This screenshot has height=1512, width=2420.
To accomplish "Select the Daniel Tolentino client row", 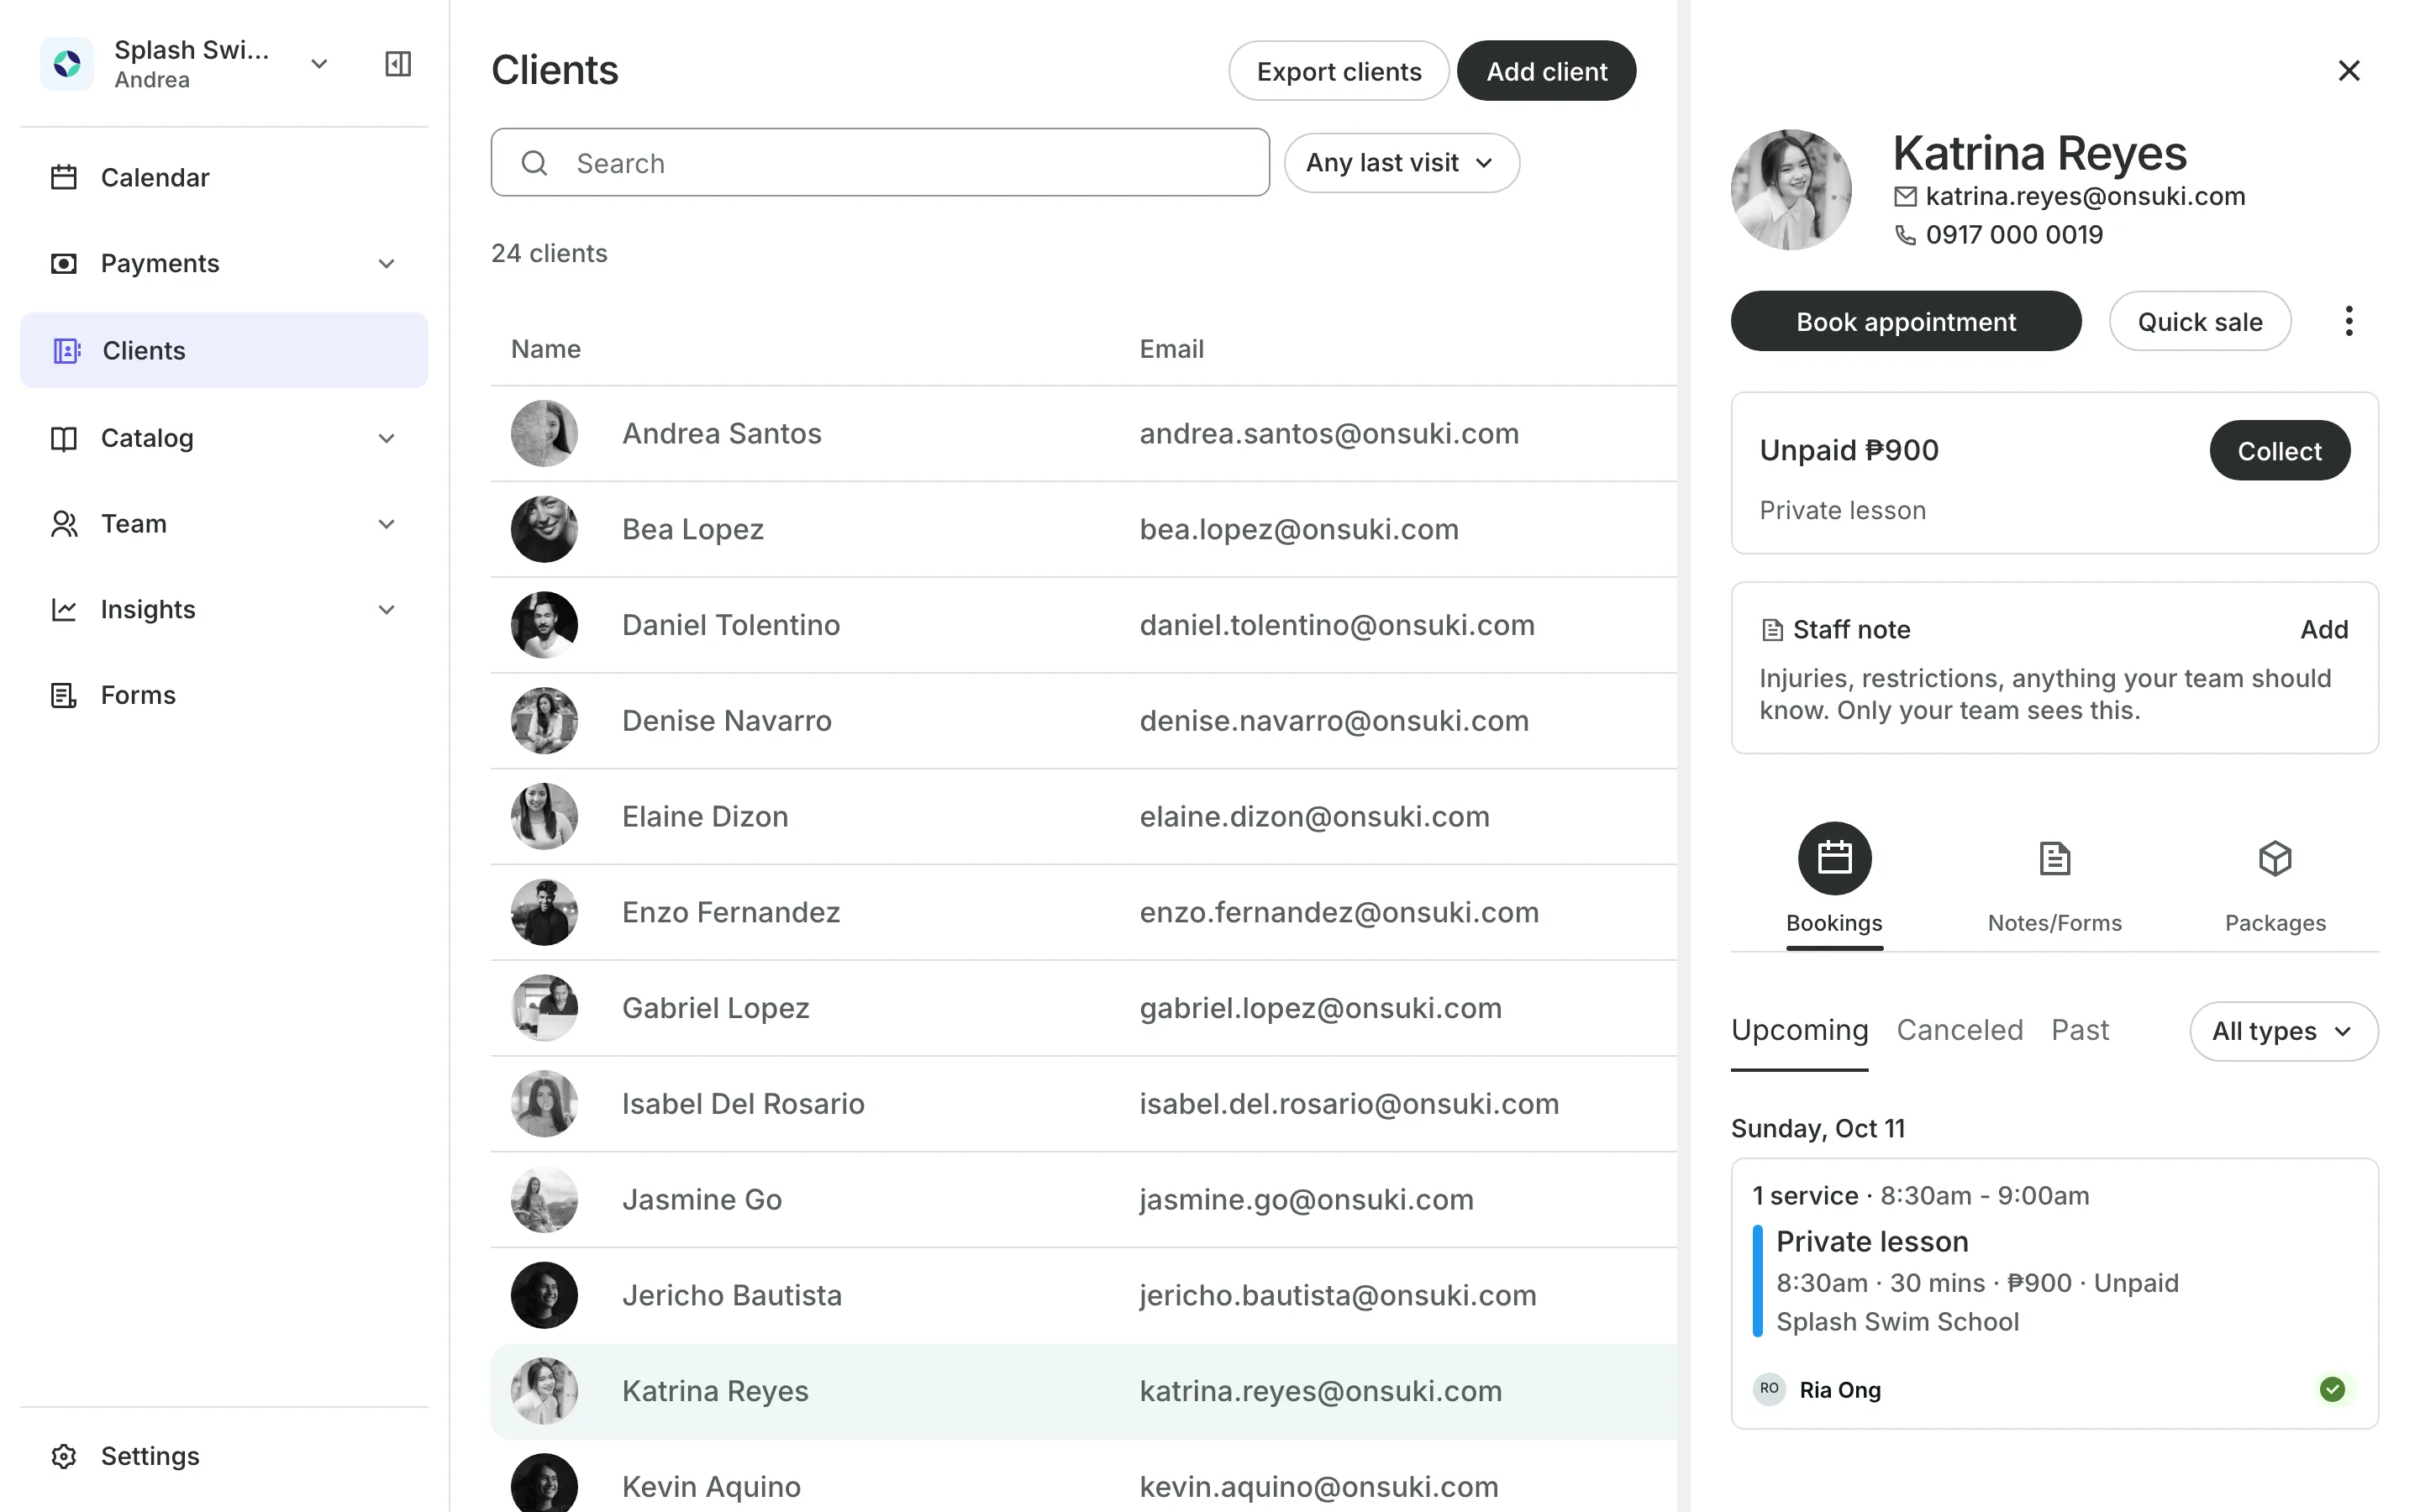I will click(1083, 625).
